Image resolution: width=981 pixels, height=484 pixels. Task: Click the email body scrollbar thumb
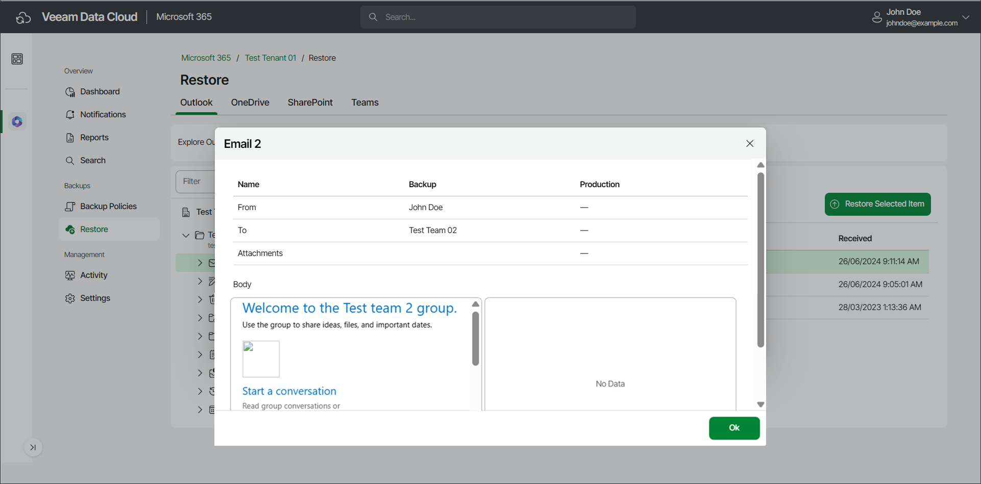click(476, 339)
